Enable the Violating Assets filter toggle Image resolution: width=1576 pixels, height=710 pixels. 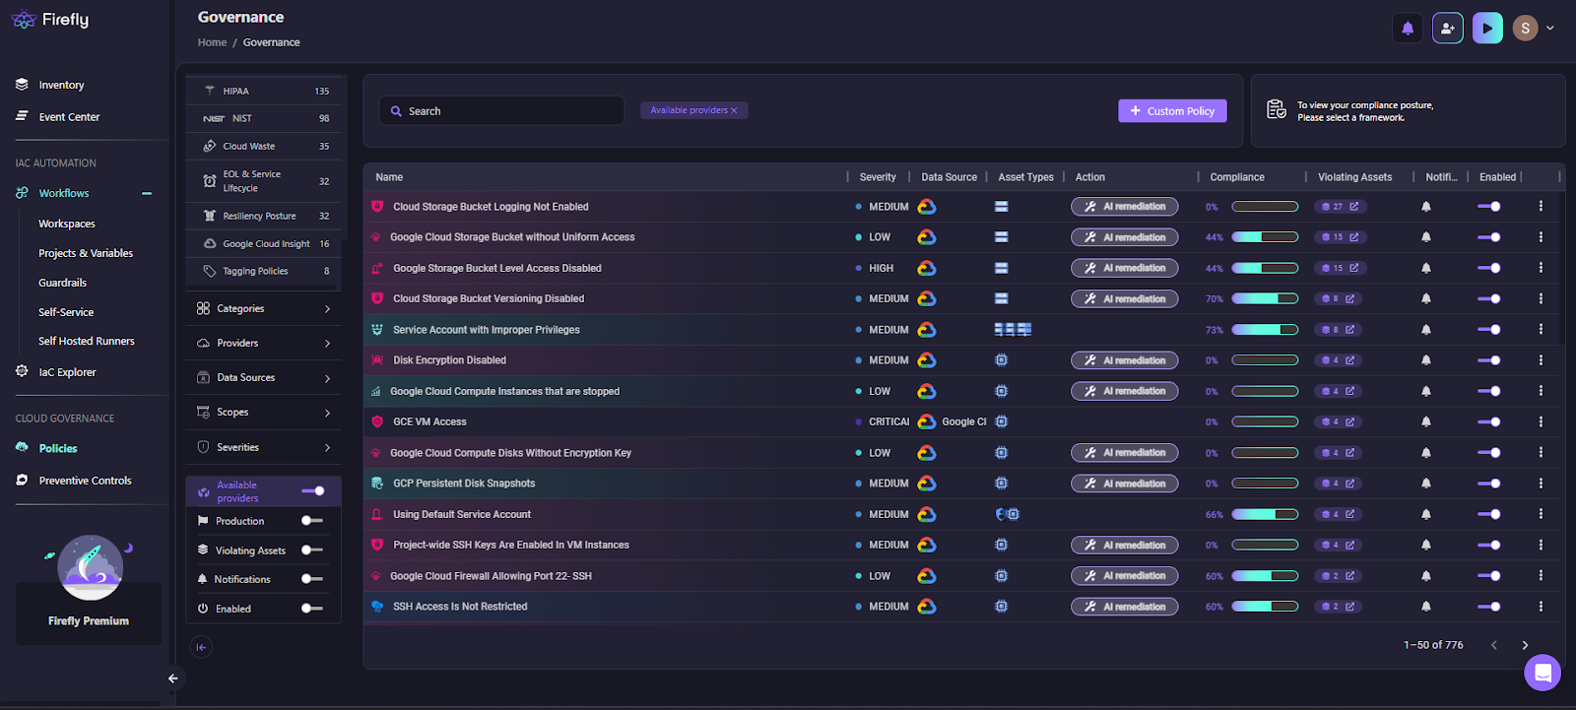[x=312, y=550]
